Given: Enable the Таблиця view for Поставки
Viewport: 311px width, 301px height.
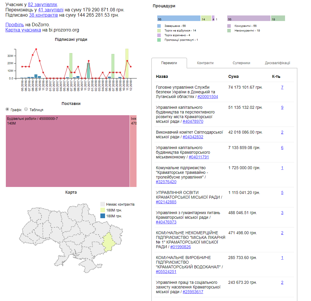Looking at the screenshot, I should tap(26, 110).
